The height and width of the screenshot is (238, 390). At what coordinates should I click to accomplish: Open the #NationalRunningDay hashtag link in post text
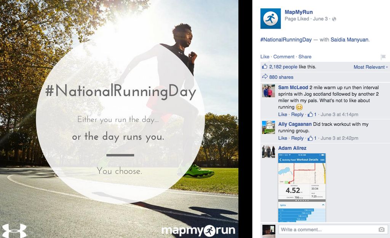(286, 40)
